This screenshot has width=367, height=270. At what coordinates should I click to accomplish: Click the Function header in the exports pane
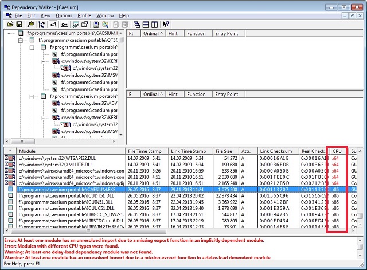(x=198, y=94)
